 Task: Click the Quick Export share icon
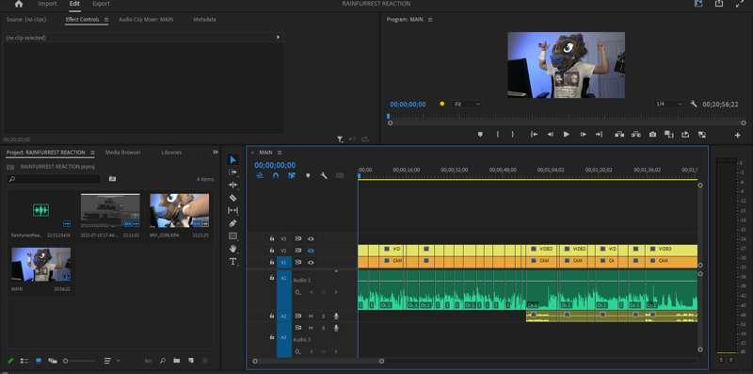click(x=719, y=4)
